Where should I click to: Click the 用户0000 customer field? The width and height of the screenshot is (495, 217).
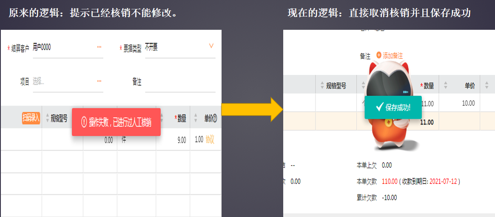(68, 48)
